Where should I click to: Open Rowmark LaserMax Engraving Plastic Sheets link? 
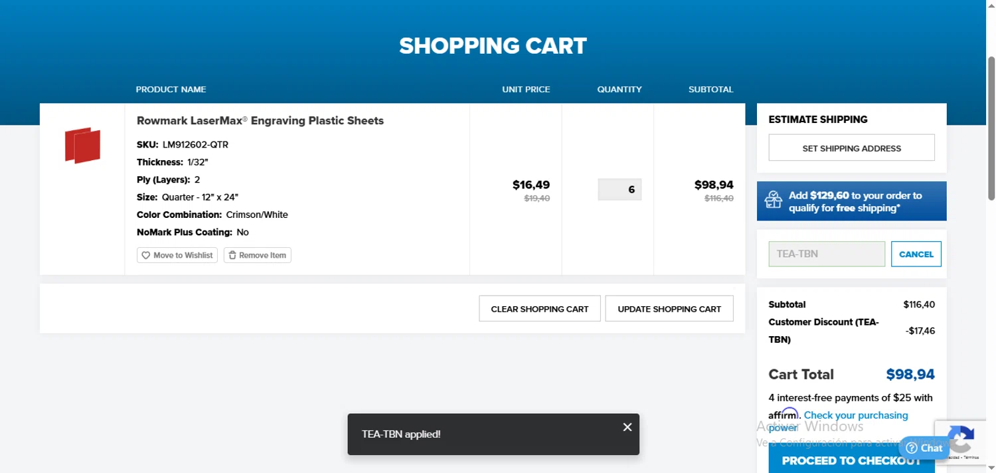click(x=260, y=121)
